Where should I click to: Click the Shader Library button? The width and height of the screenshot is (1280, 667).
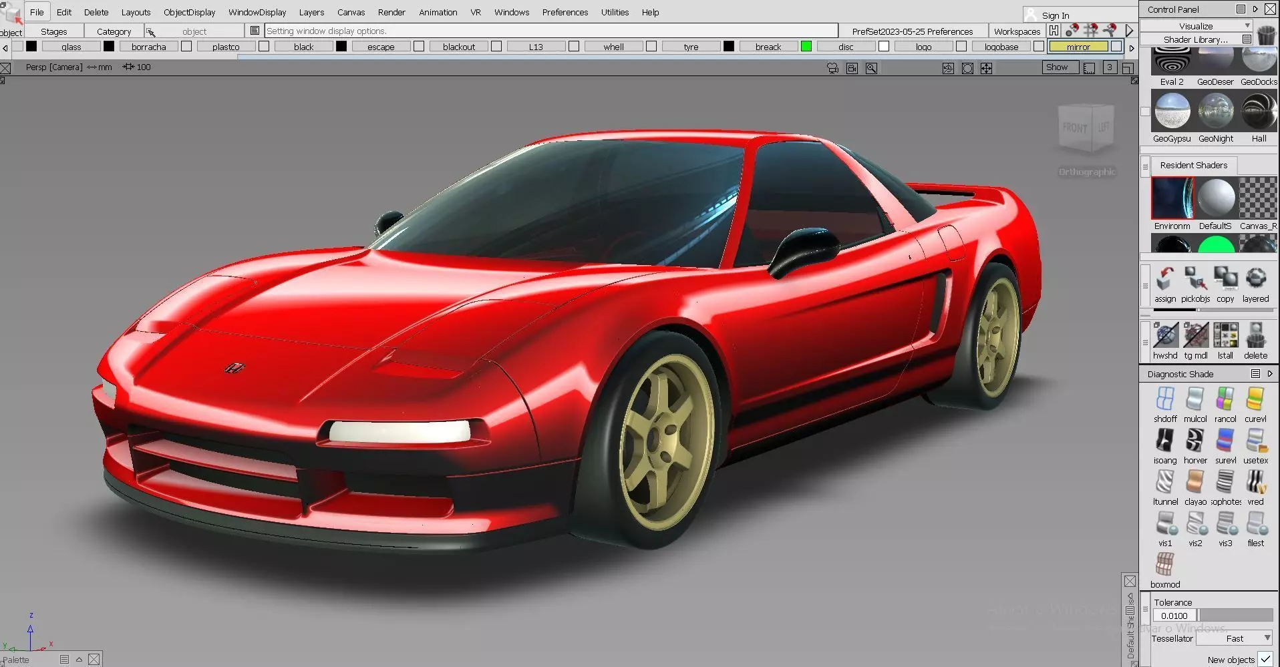(x=1196, y=39)
